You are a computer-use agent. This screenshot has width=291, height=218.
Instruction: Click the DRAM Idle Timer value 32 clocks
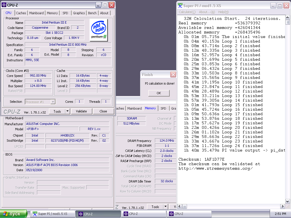pos(166,181)
